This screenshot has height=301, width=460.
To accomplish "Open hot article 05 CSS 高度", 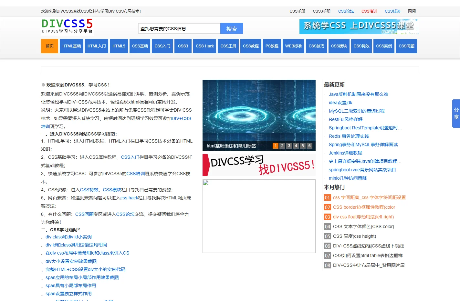I will 354,236.
